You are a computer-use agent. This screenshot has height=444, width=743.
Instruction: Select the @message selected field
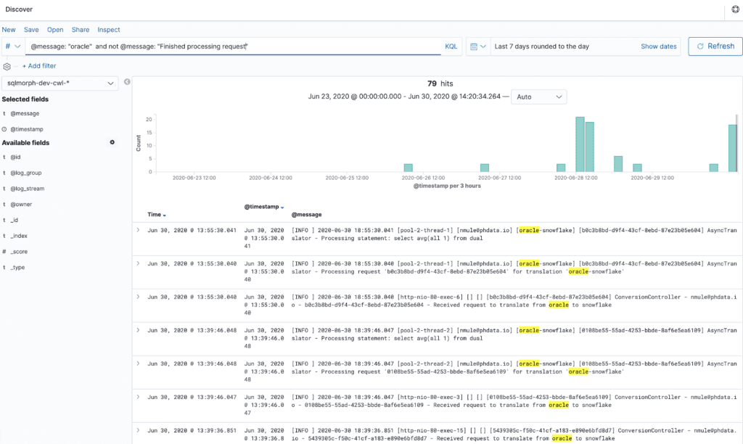click(25, 113)
